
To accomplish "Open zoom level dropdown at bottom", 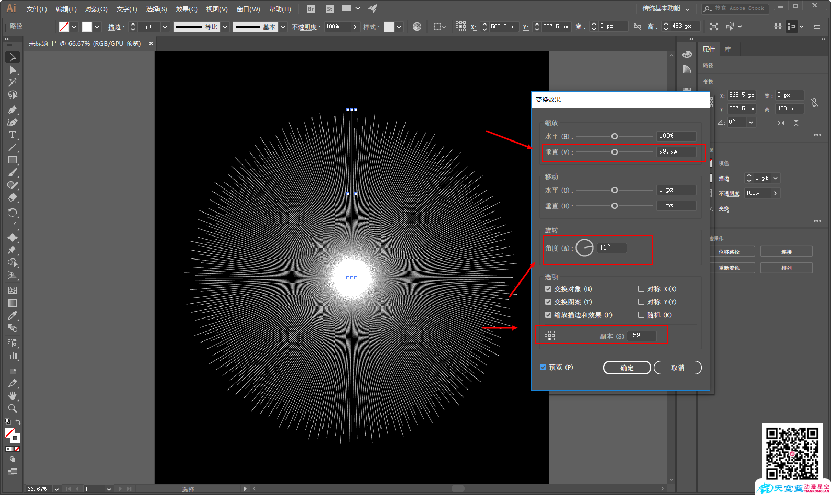I will pyautogui.click(x=56, y=489).
